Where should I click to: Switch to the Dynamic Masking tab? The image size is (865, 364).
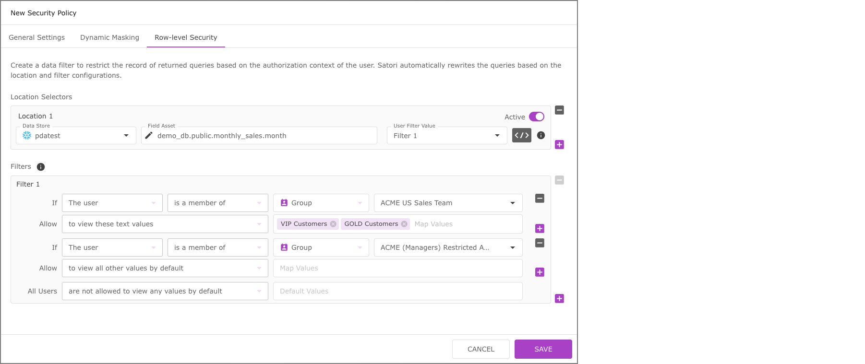point(109,37)
